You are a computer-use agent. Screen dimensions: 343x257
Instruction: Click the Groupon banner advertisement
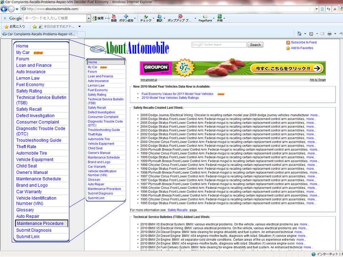coord(233,69)
